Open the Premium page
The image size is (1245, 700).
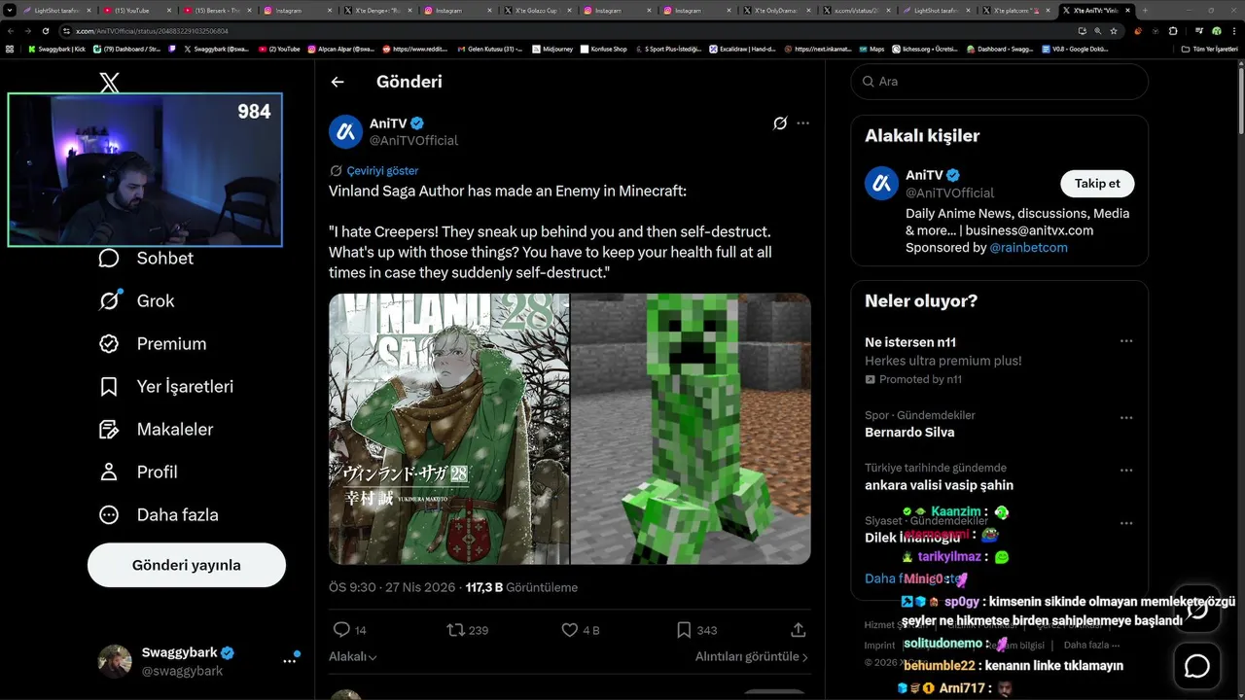tap(153, 343)
